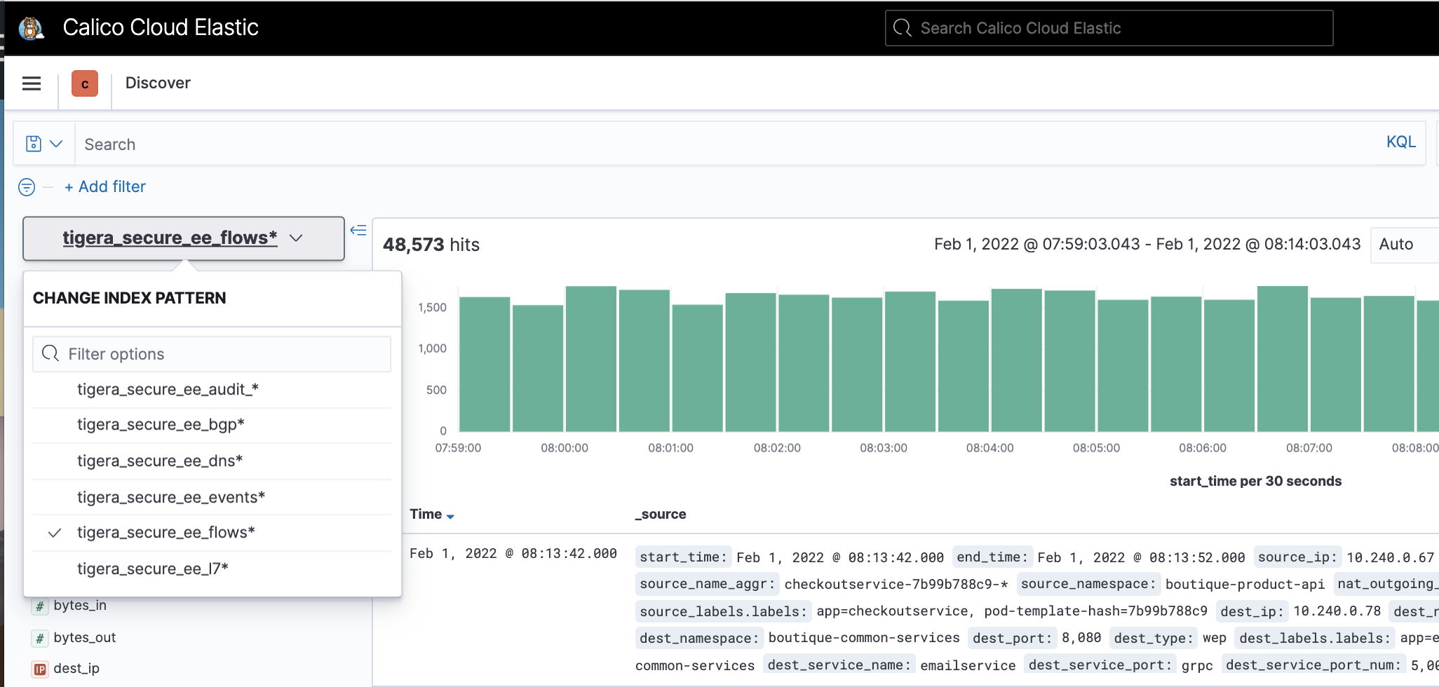Toggle KQL query language switch
Image resolution: width=1439 pixels, height=687 pixels.
tap(1400, 142)
